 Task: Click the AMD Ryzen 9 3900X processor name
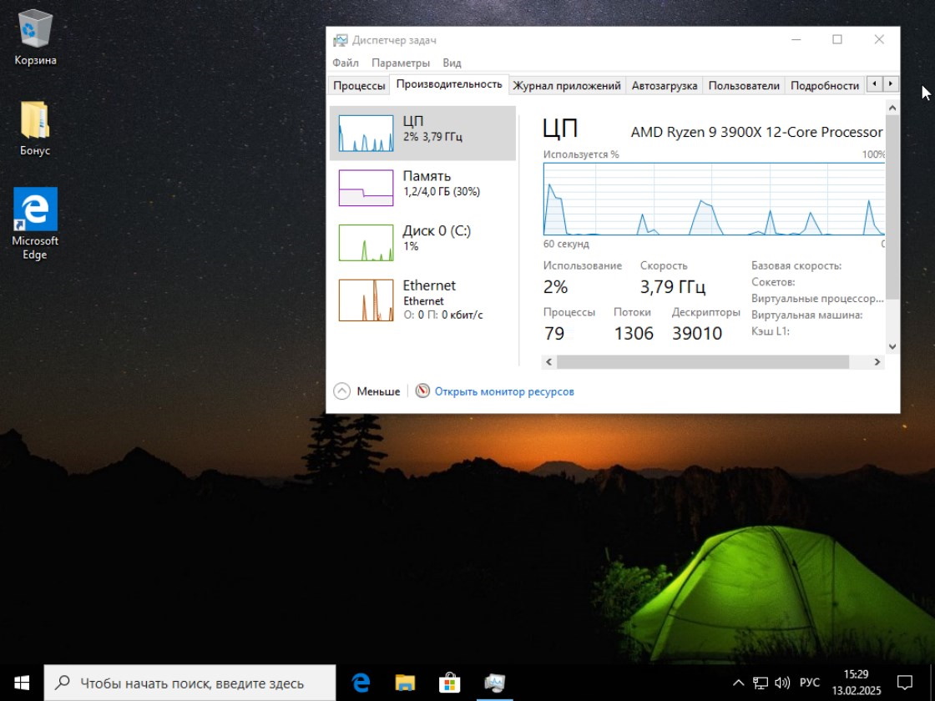(756, 132)
